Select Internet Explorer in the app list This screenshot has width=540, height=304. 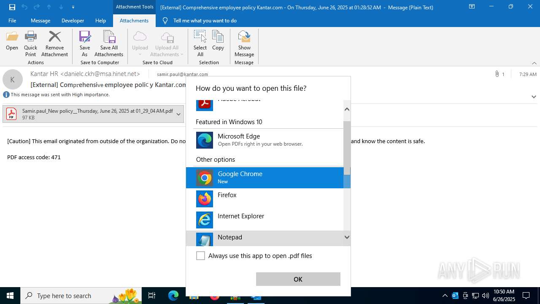pos(265,220)
